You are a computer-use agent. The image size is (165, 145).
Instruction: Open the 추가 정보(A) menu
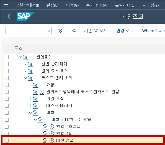pos(97,5)
